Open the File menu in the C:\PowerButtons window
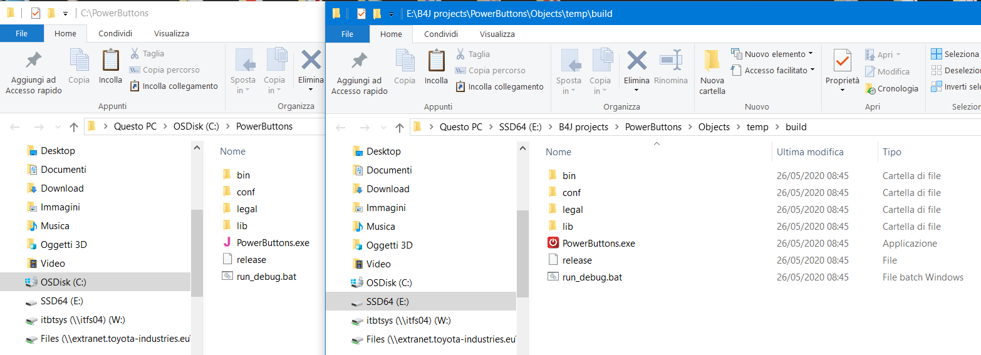Viewport: 981px width, 355px height. pos(22,33)
